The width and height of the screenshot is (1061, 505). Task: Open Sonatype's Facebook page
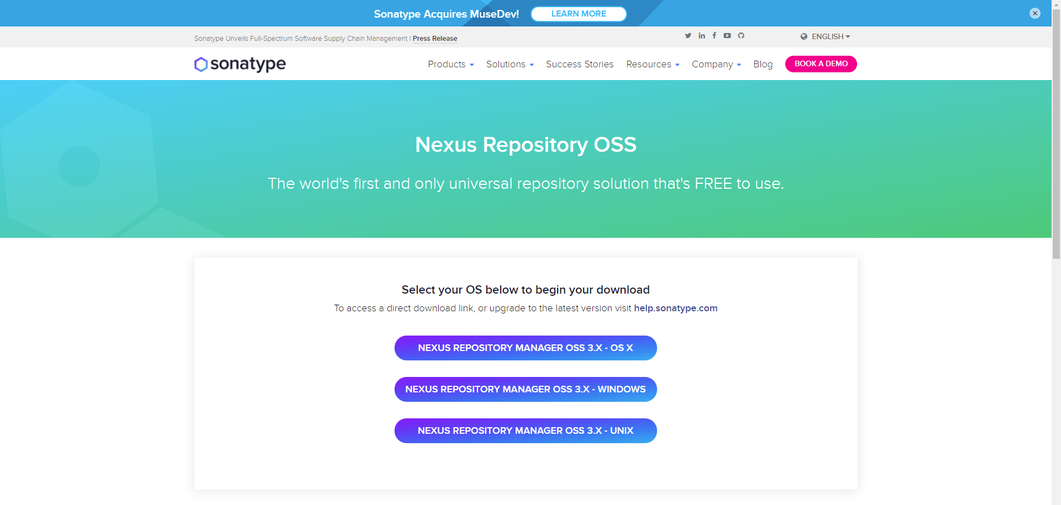(x=714, y=36)
